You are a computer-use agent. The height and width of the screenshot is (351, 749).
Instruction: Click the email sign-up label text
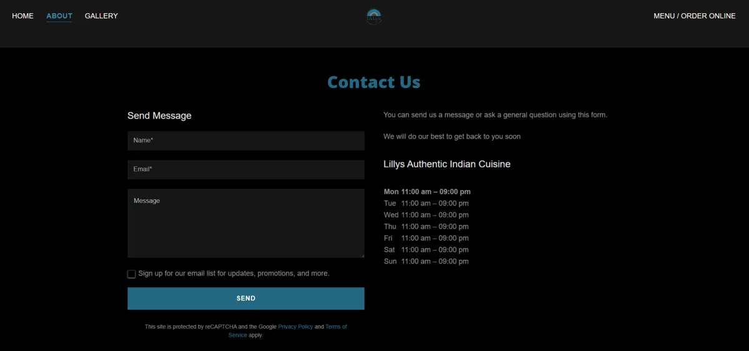[233, 274]
